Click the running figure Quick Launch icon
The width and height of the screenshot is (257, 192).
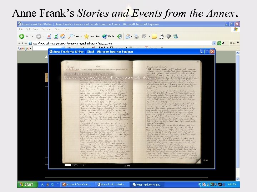[x=47, y=185]
